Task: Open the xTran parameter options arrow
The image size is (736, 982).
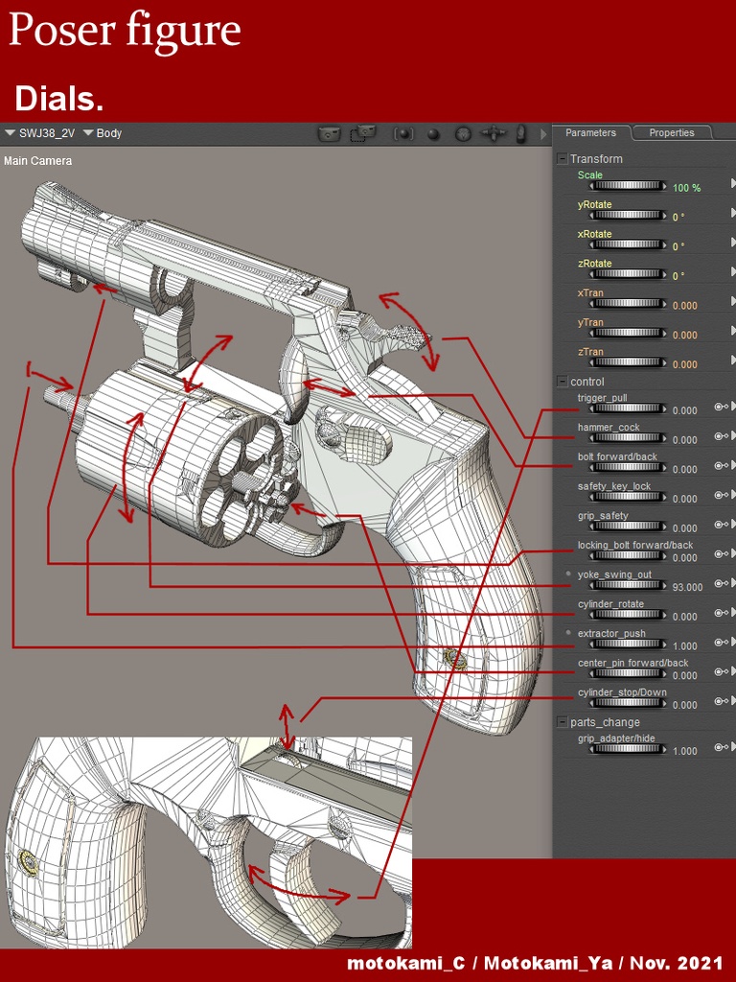Action: point(733,300)
